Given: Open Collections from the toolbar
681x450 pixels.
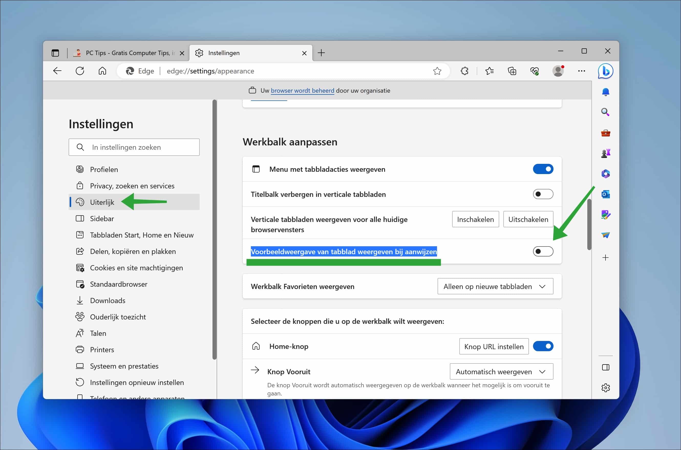Looking at the screenshot, I should click(x=513, y=71).
